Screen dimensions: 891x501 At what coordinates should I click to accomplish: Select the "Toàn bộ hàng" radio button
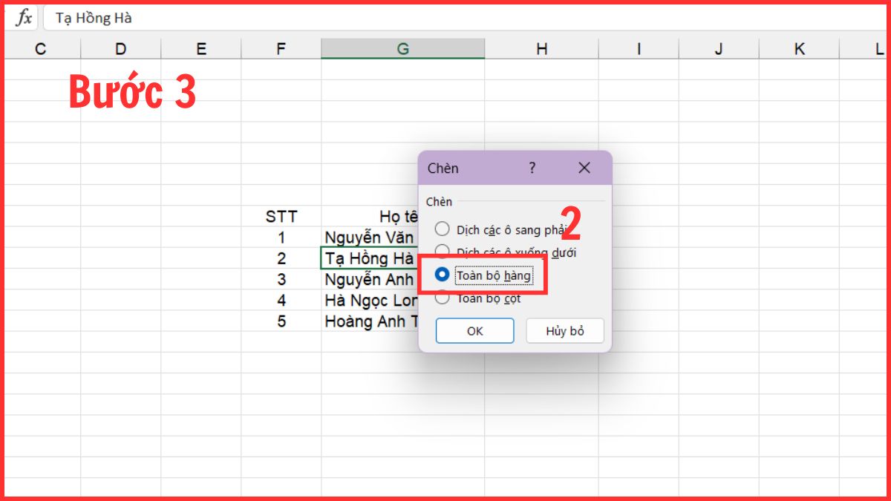tap(442, 273)
